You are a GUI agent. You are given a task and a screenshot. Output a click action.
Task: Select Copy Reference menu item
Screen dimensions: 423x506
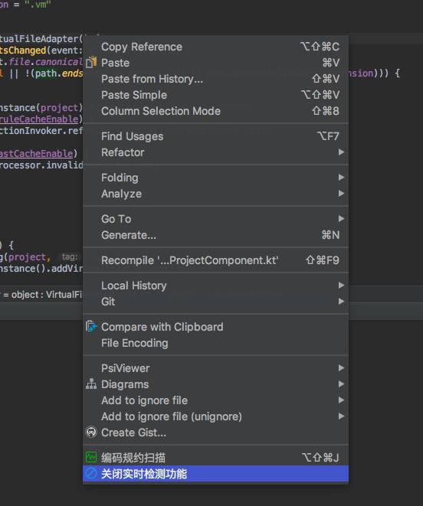[215, 47]
